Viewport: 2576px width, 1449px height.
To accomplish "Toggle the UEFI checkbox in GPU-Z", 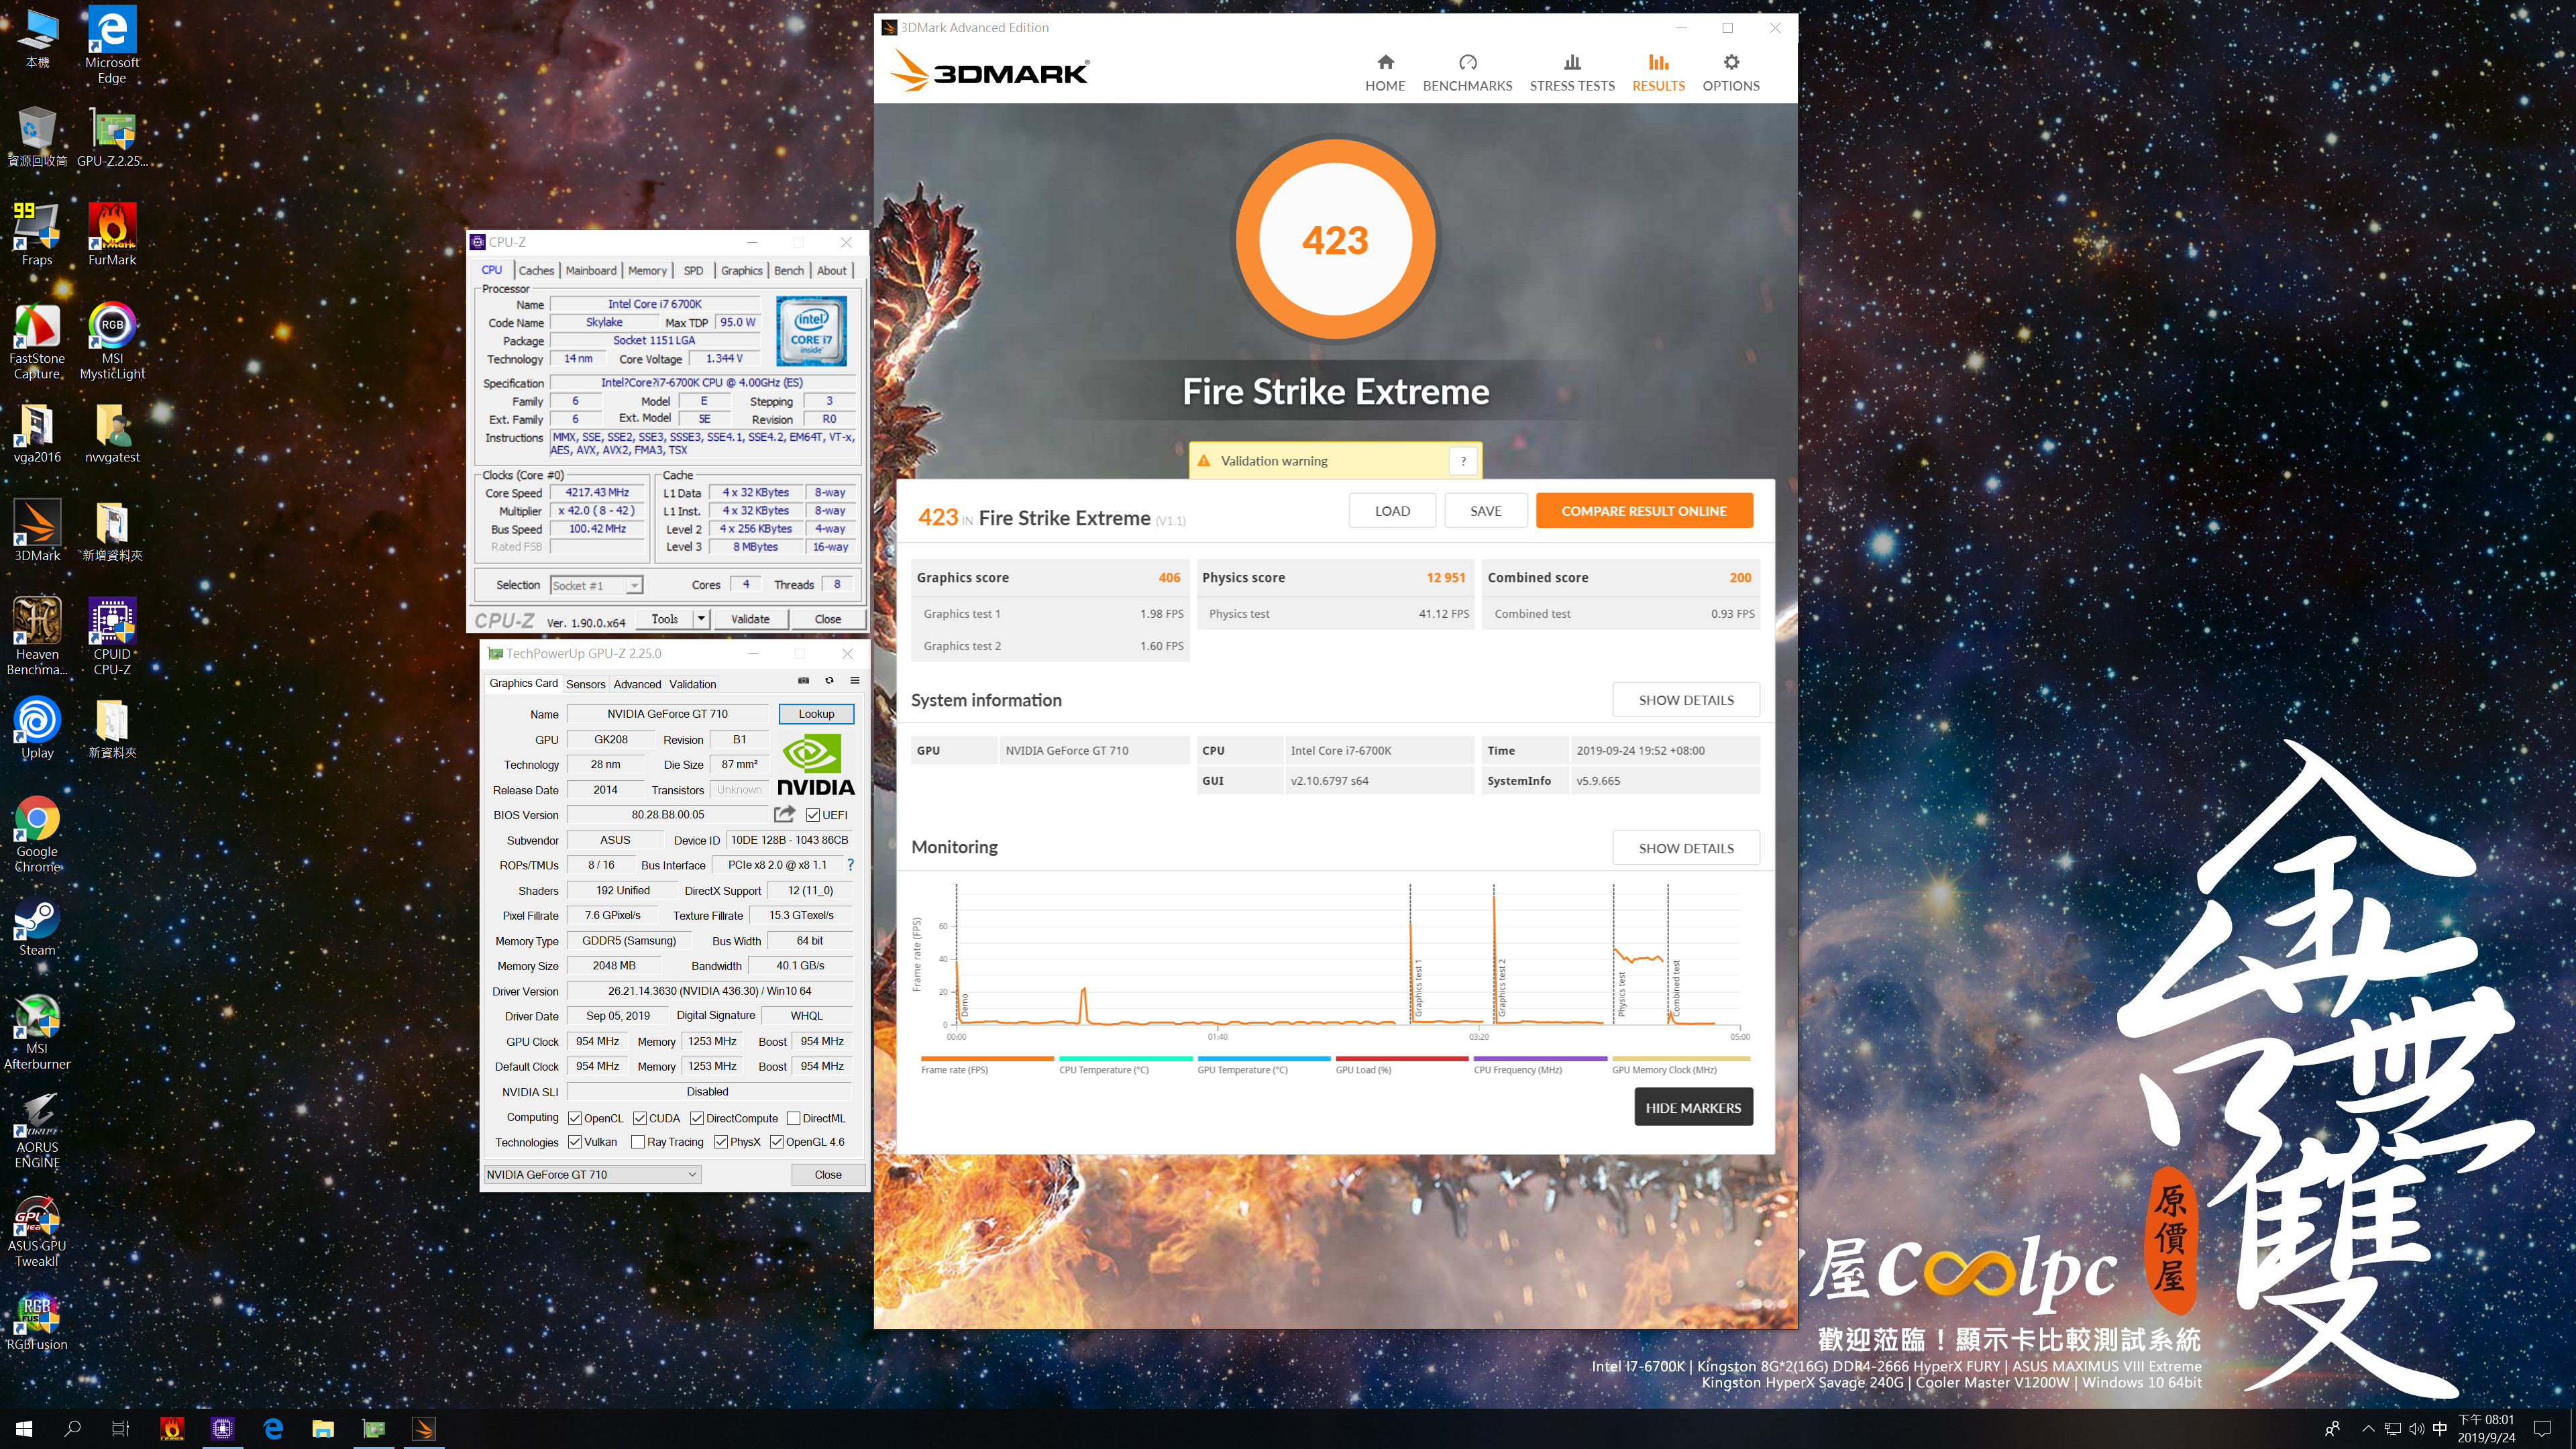I will click(813, 814).
